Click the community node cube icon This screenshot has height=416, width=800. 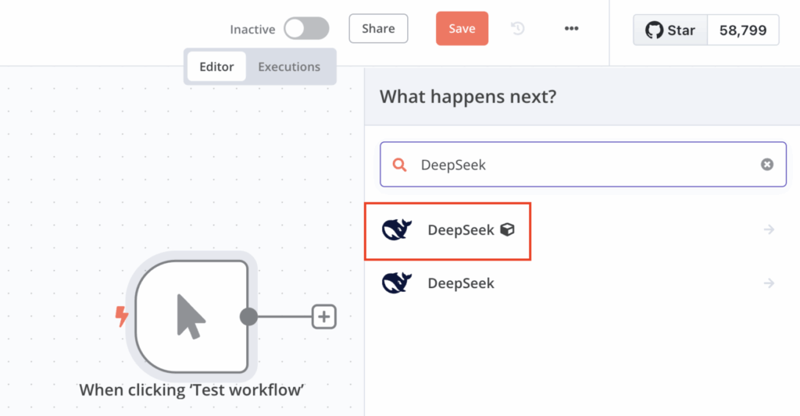coord(507,230)
